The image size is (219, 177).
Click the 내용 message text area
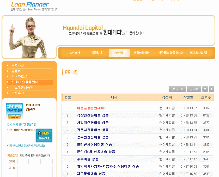pyautogui.click(x=35, y=171)
